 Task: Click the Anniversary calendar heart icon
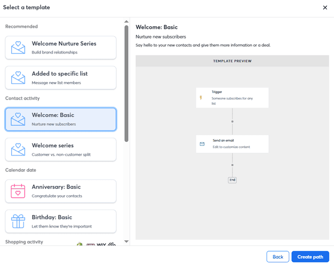point(18,191)
